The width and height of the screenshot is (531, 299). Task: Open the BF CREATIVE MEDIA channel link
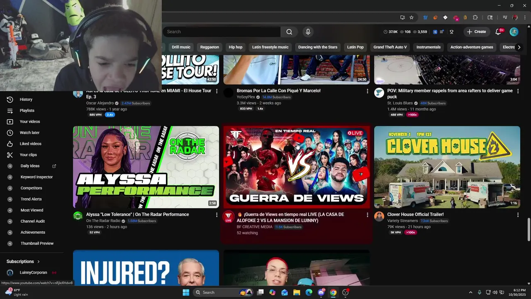click(x=255, y=227)
